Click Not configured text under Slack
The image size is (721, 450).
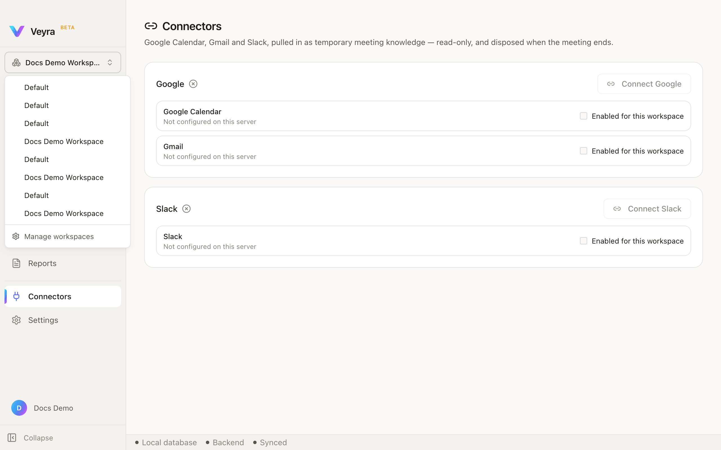point(210,247)
